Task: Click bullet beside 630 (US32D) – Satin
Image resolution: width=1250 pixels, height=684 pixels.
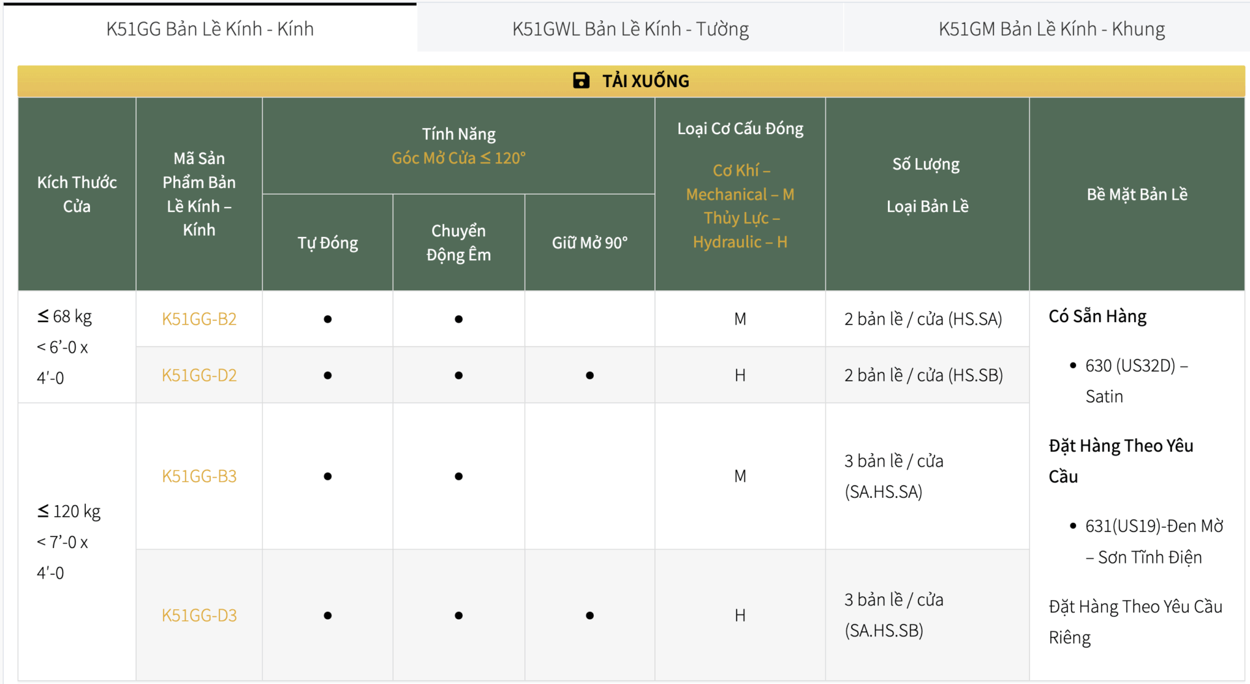Action: tap(1074, 366)
